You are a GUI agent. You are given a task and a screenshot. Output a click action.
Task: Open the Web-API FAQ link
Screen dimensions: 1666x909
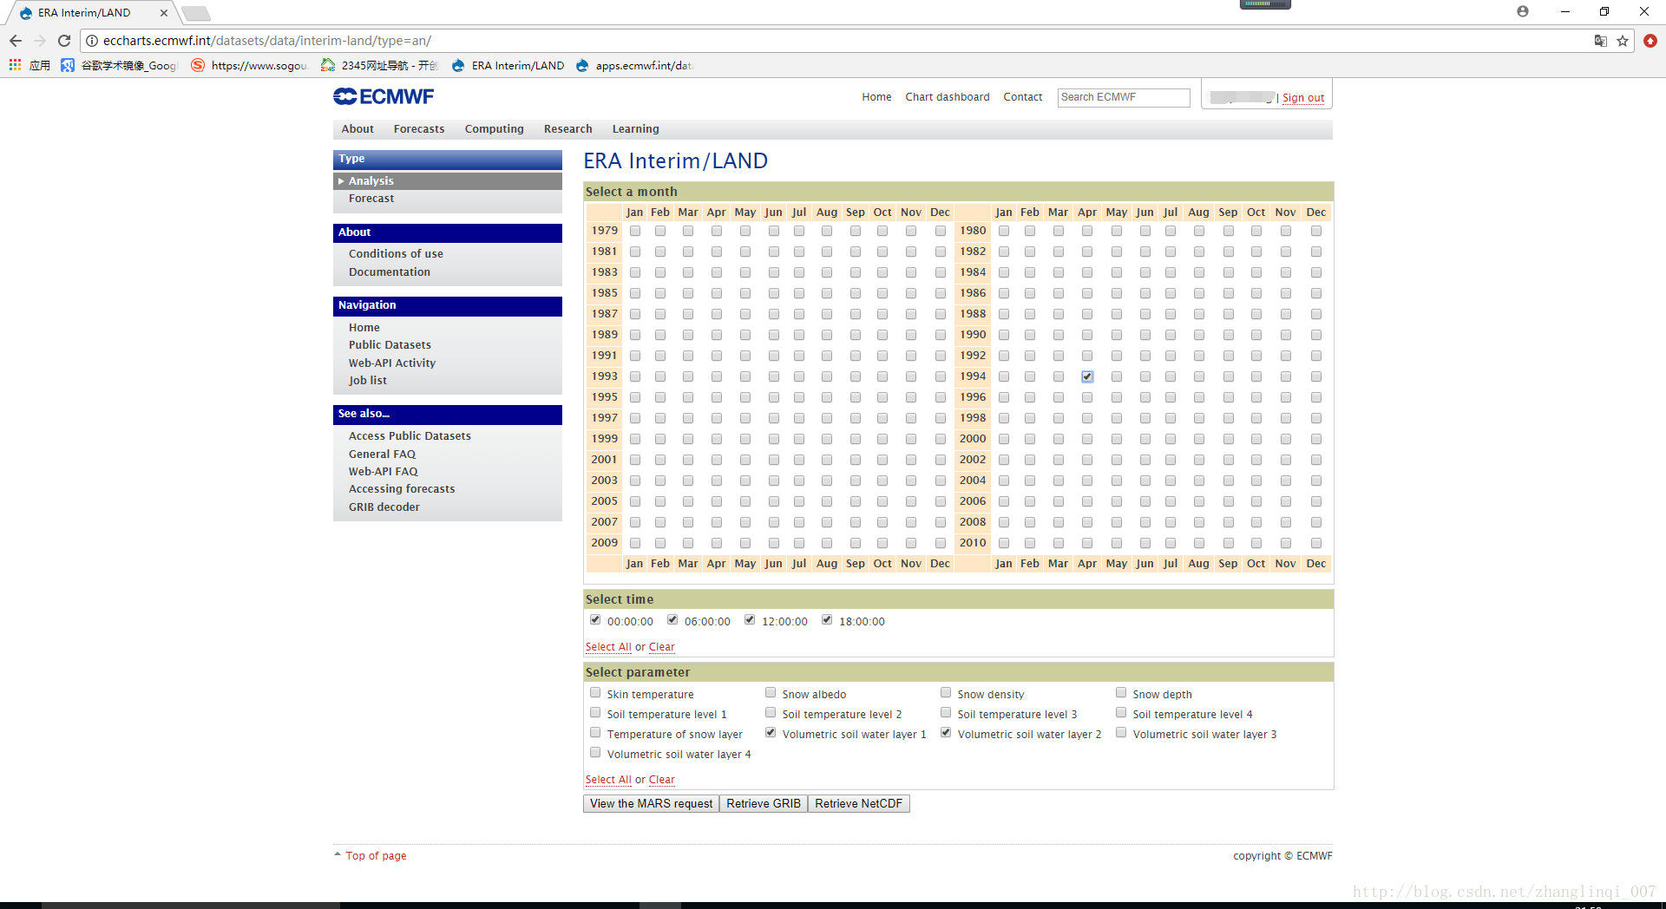click(384, 472)
